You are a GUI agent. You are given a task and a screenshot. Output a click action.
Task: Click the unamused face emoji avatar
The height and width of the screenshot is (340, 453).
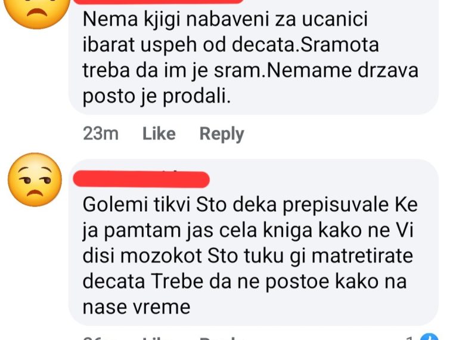point(35,180)
